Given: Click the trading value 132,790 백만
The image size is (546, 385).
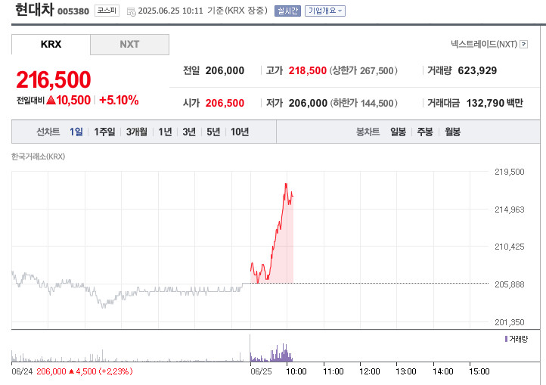Looking at the screenshot, I should [495, 103].
